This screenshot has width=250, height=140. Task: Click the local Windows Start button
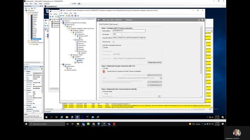click(26, 124)
